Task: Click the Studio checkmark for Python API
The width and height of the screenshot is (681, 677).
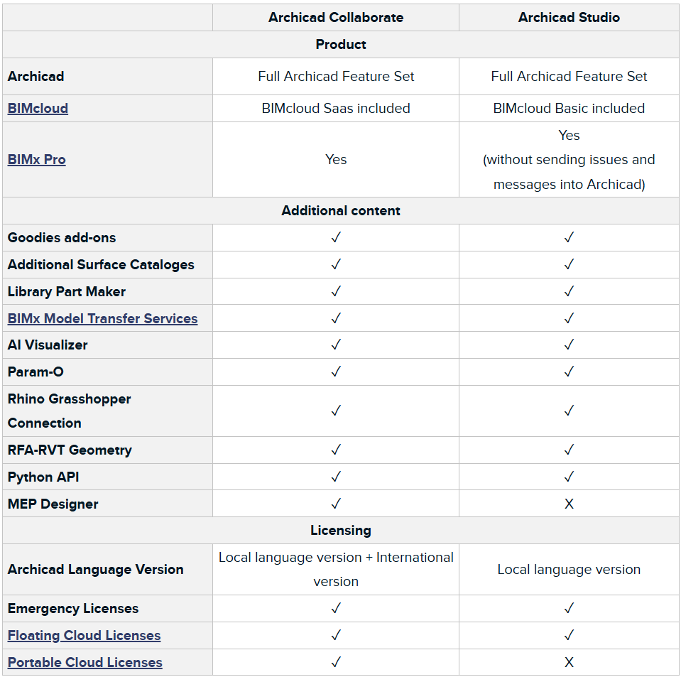Action: pos(569,477)
